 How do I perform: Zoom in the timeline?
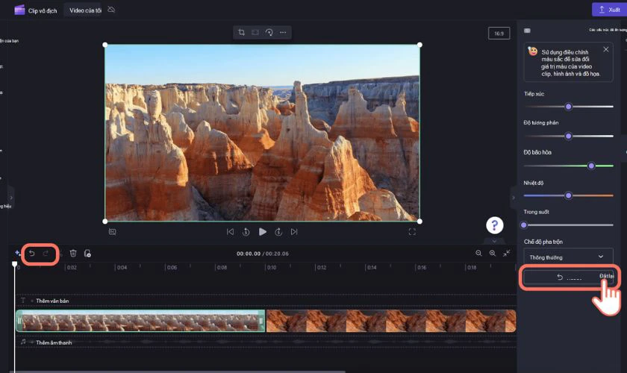pos(493,253)
